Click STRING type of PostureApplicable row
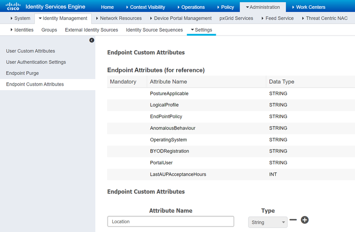Image resolution: width=355 pixels, height=232 pixels. (278, 94)
